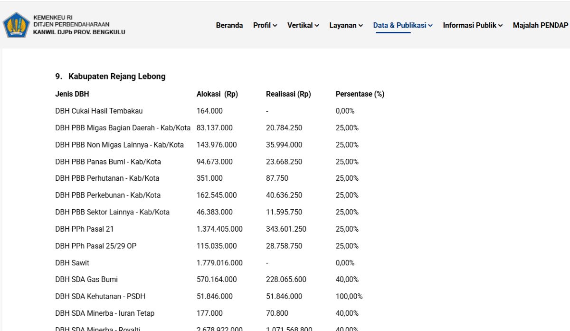Open the Majalah PENDAP menu item
This screenshot has width=570, height=331.
click(x=541, y=25)
